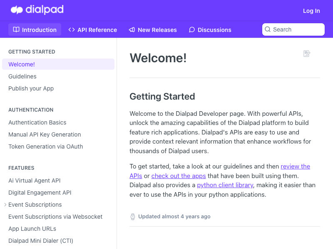
Task: Open the Discussions tab
Action: [x=210, y=29]
